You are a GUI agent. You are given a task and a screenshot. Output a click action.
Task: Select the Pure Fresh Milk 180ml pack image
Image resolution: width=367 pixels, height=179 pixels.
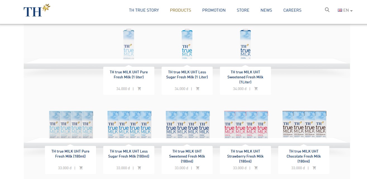coord(71,125)
